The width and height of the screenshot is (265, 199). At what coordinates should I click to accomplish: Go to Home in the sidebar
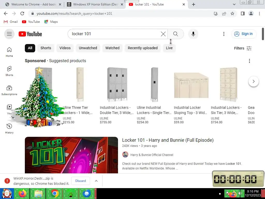9,52
